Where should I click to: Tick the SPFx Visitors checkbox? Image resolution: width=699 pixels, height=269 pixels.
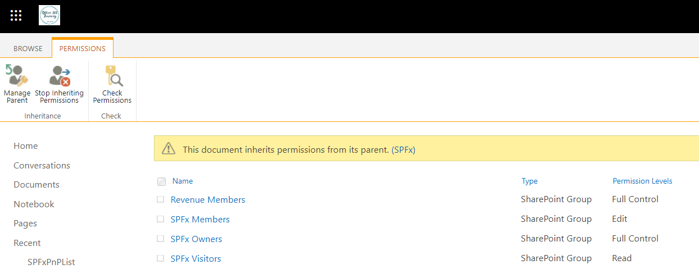click(x=160, y=258)
